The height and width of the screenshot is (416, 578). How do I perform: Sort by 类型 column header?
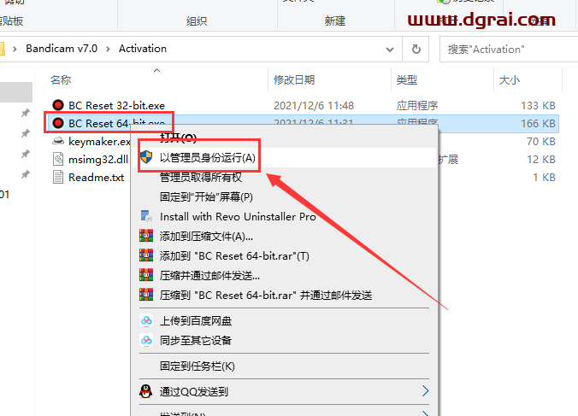[x=407, y=80]
